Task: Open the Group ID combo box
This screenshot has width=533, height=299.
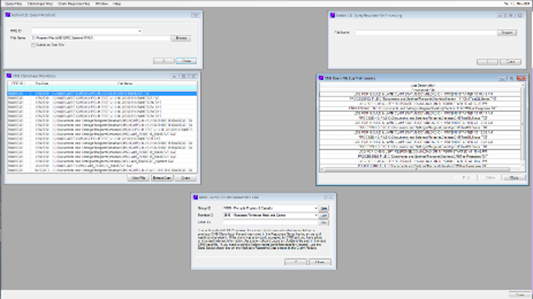Action: [x=316, y=208]
